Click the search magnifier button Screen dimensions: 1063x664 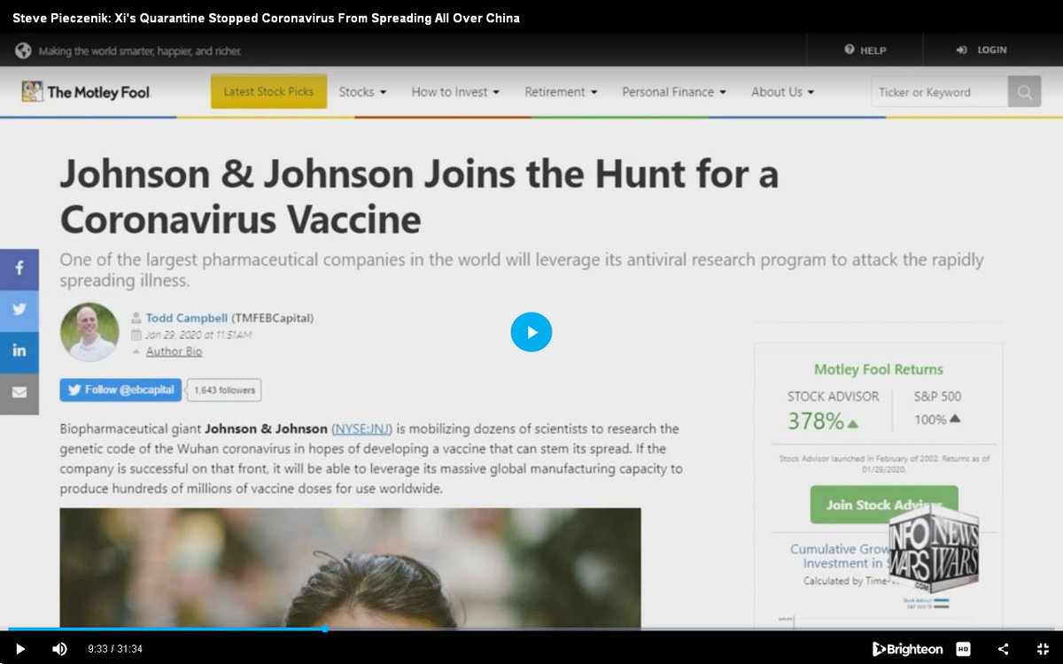[1025, 92]
